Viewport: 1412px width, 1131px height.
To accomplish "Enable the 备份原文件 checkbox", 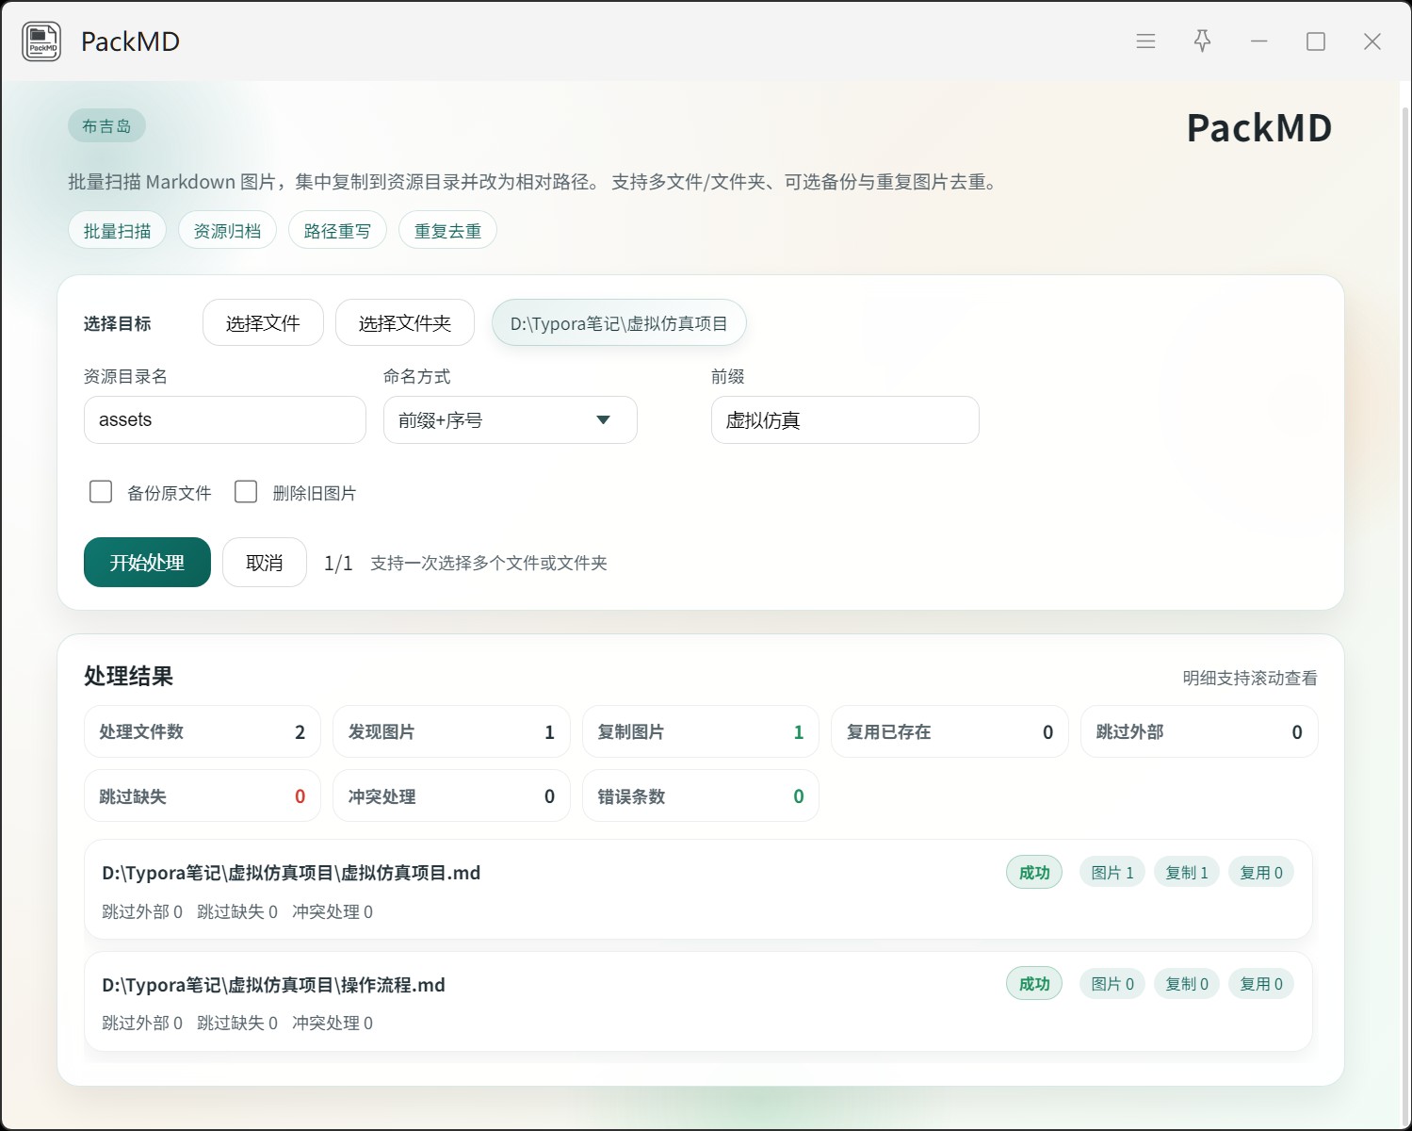I will (101, 492).
